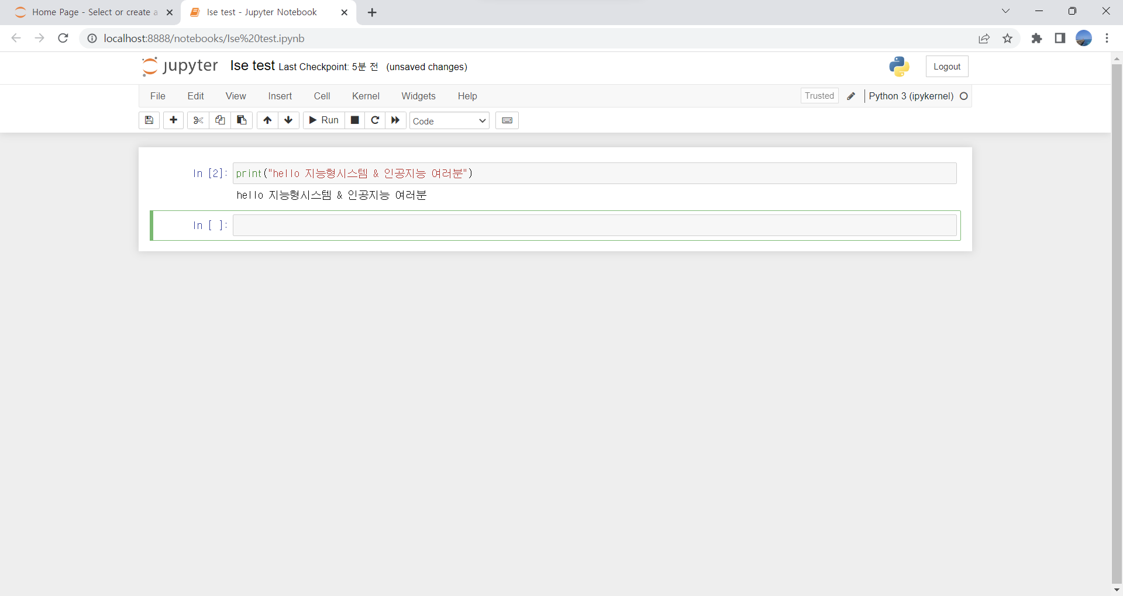Click the Logout button
Image resolution: width=1123 pixels, height=596 pixels.
coord(946,67)
